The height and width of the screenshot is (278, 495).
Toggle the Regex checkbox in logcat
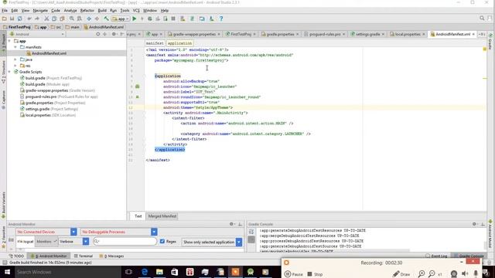[x=162, y=242]
